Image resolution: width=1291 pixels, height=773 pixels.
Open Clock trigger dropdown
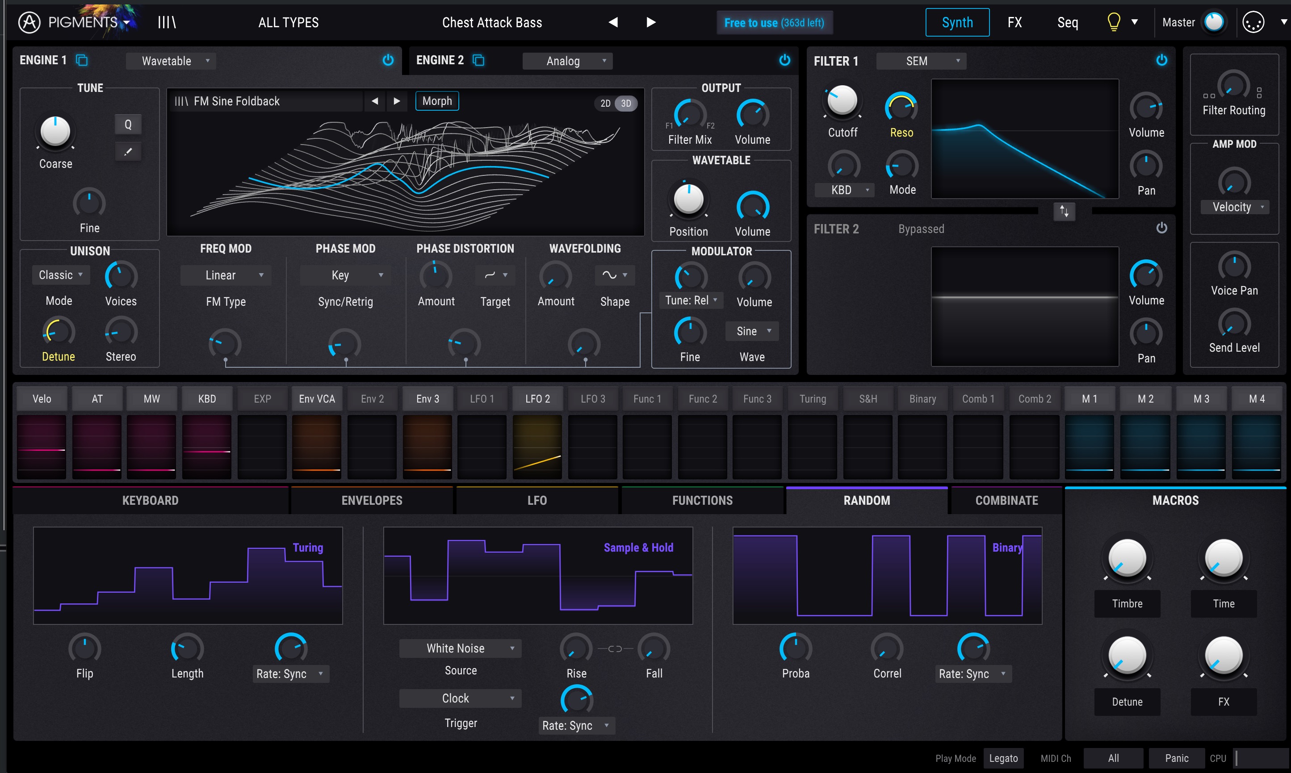[460, 698]
